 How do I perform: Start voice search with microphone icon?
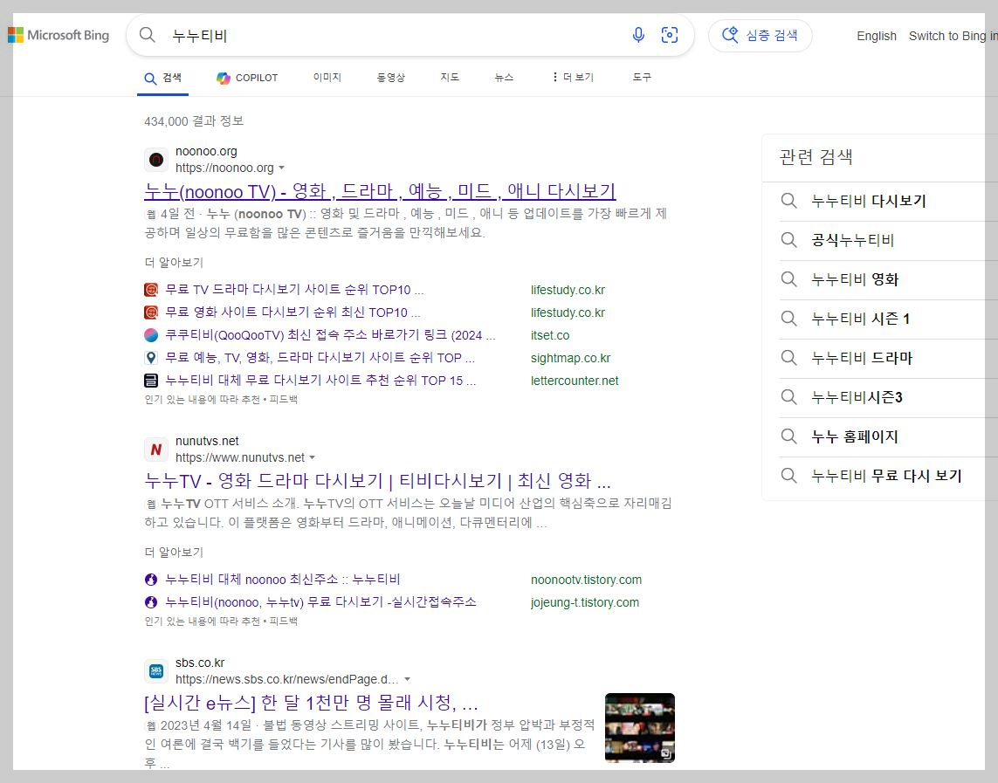coord(638,35)
